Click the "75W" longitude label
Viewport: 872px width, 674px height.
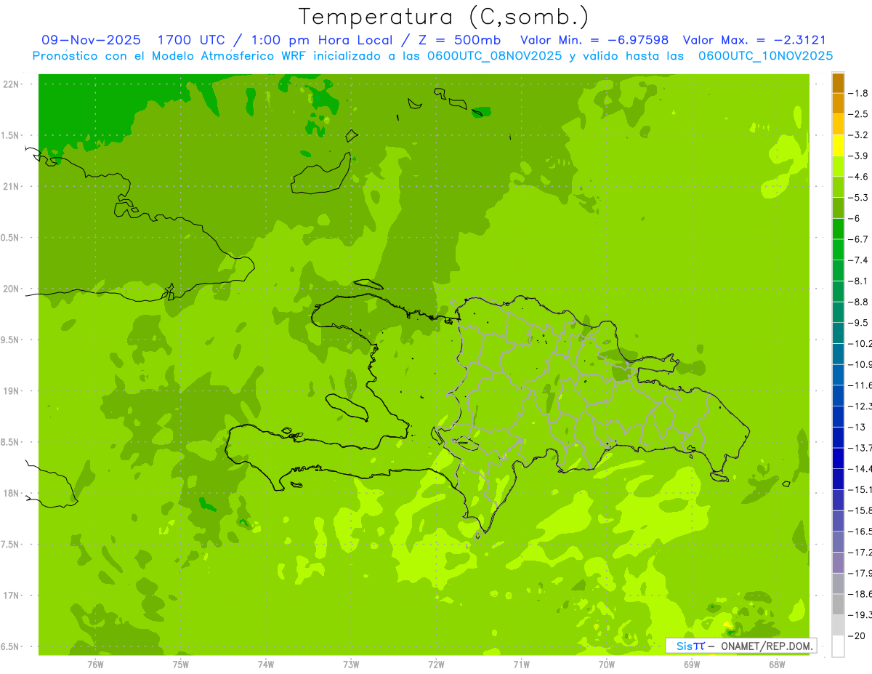coord(181,664)
